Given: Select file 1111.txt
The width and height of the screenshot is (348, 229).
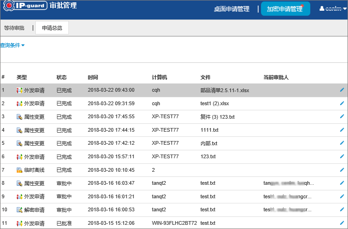Looking at the screenshot, I should pos(209,130).
